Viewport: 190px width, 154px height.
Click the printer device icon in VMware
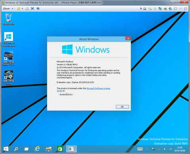165,9
